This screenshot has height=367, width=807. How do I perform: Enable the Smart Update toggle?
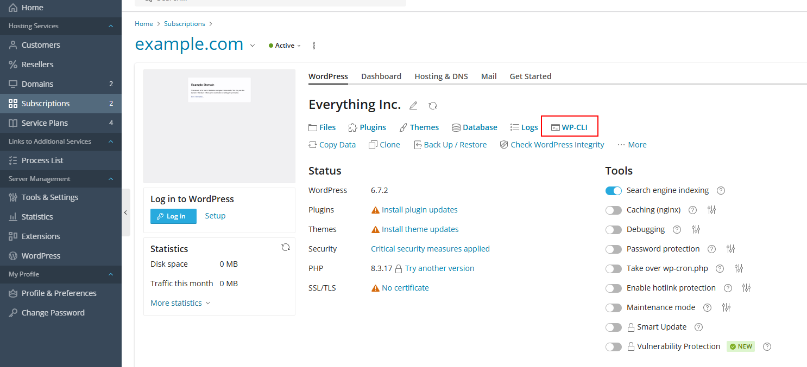click(614, 327)
